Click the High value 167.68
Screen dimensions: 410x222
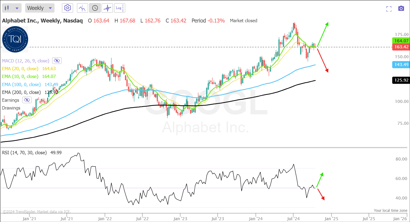(127, 21)
